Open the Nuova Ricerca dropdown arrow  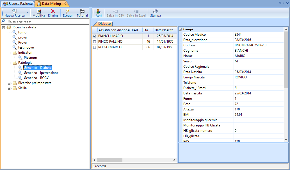pos(28,13)
